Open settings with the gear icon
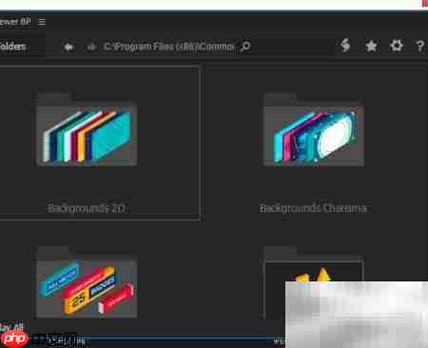428x348 pixels. point(397,46)
